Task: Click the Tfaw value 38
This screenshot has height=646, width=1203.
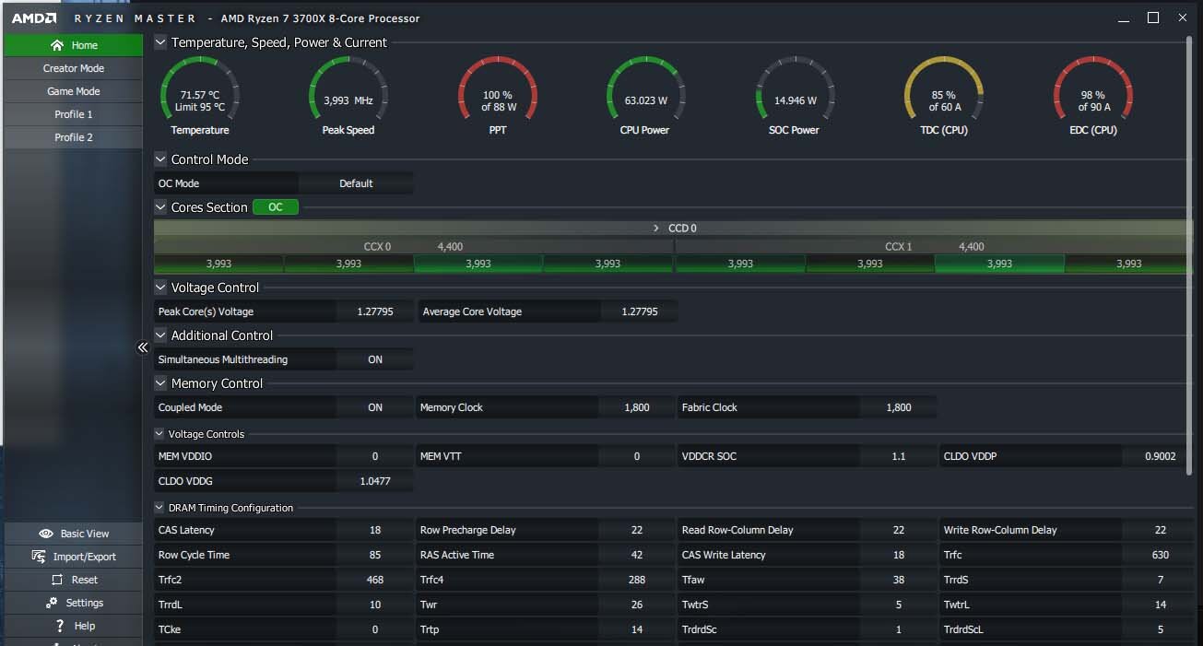Action: coord(899,580)
